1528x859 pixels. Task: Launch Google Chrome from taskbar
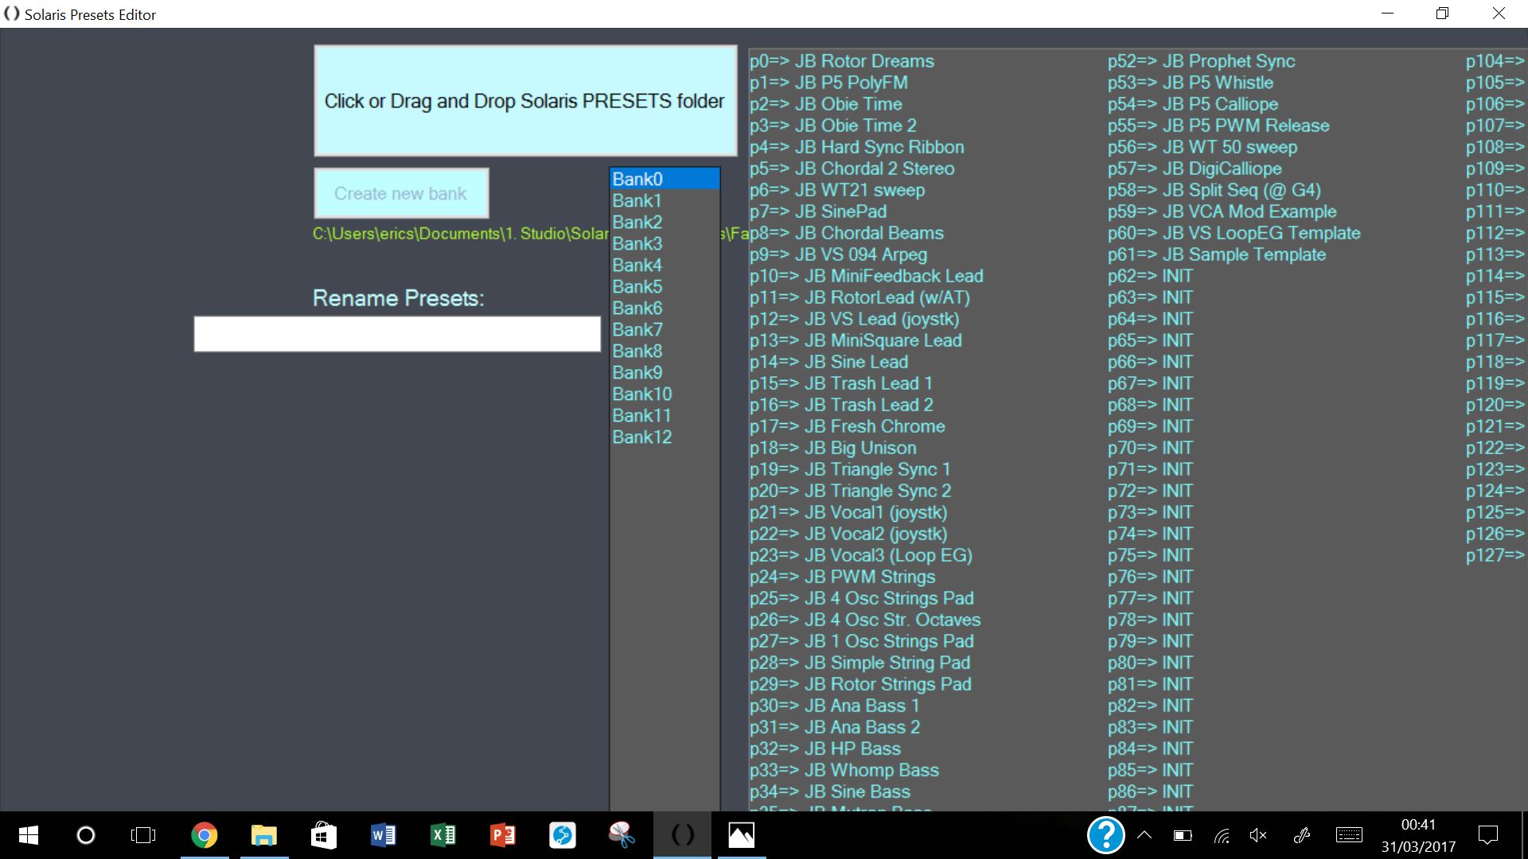coord(205,835)
